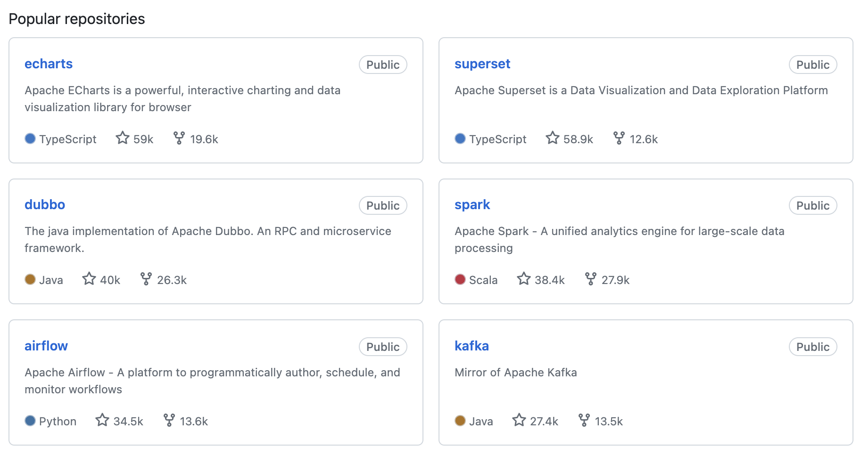This screenshot has height=455, width=861.
Task: Click the star icon for echarts
Action: (123, 138)
